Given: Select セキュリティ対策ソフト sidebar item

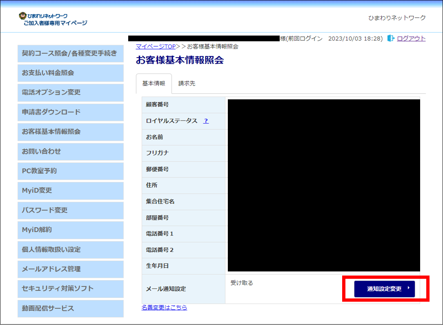Looking at the screenshot, I should click(71, 289).
